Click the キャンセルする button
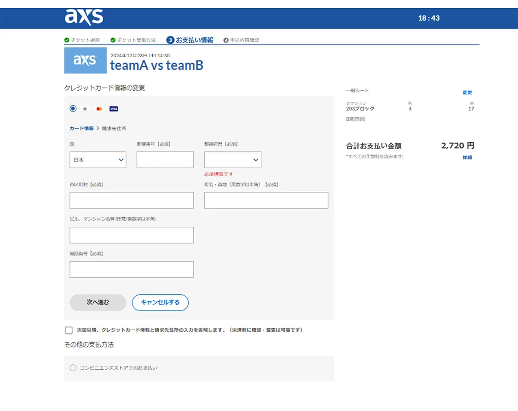This screenshot has height=411, width=518. pyautogui.click(x=160, y=303)
